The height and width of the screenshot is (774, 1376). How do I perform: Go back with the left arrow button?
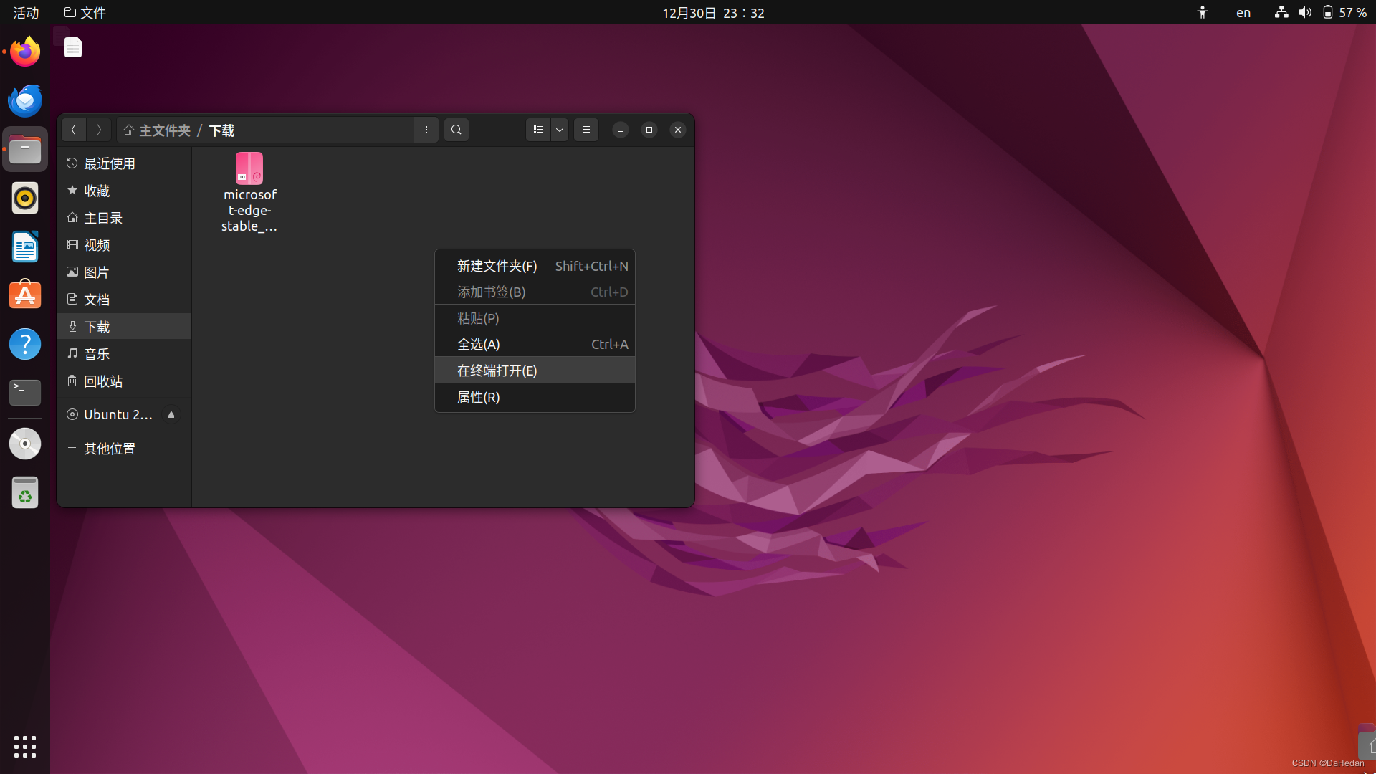[73, 130]
